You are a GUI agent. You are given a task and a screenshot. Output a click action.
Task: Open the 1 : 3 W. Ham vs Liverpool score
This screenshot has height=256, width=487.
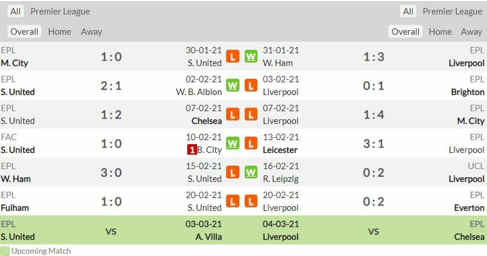pyautogui.click(x=373, y=57)
